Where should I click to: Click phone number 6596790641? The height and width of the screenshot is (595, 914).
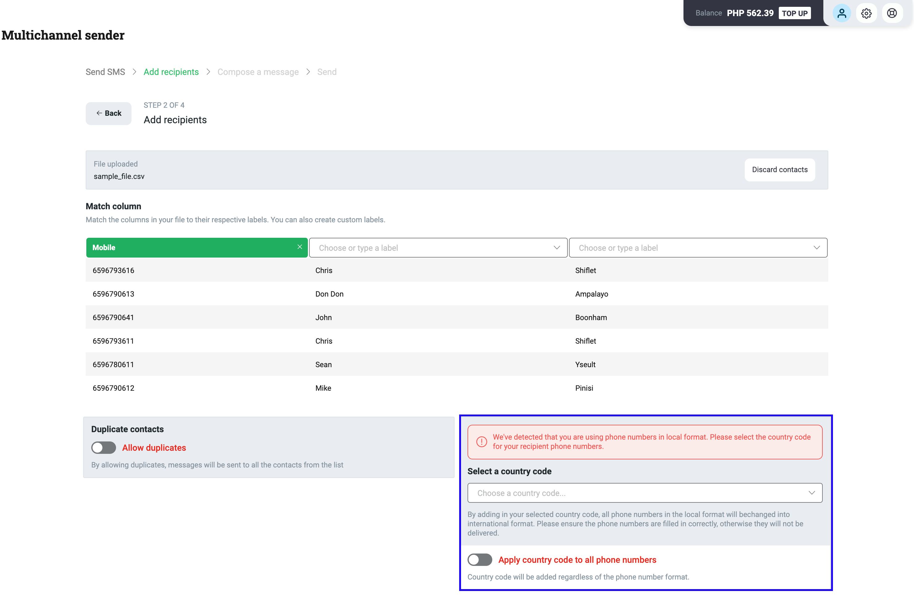click(113, 317)
